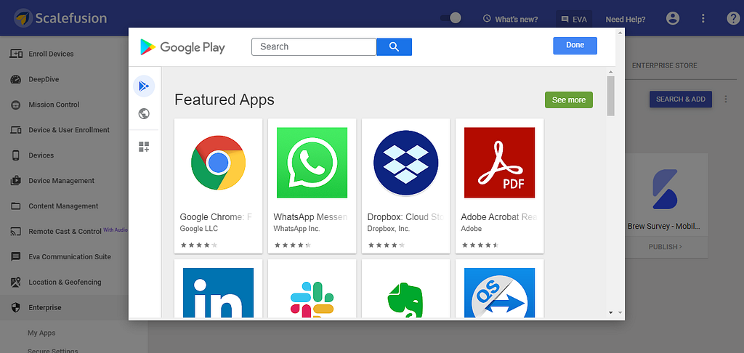Image resolution: width=744 pixels, height=353 pixels.
Task: Click the Content Management folder icon
Action: [x=16, y=206]
